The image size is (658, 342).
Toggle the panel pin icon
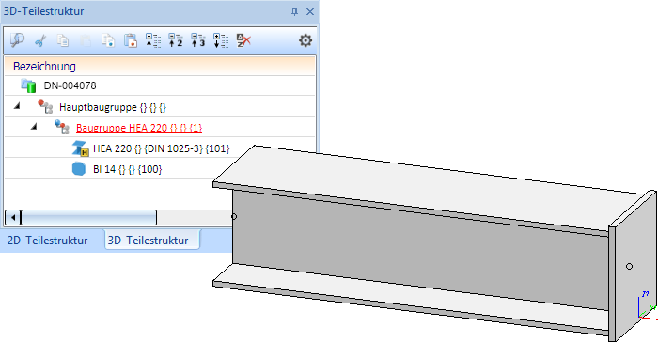(x=294, y=12)
